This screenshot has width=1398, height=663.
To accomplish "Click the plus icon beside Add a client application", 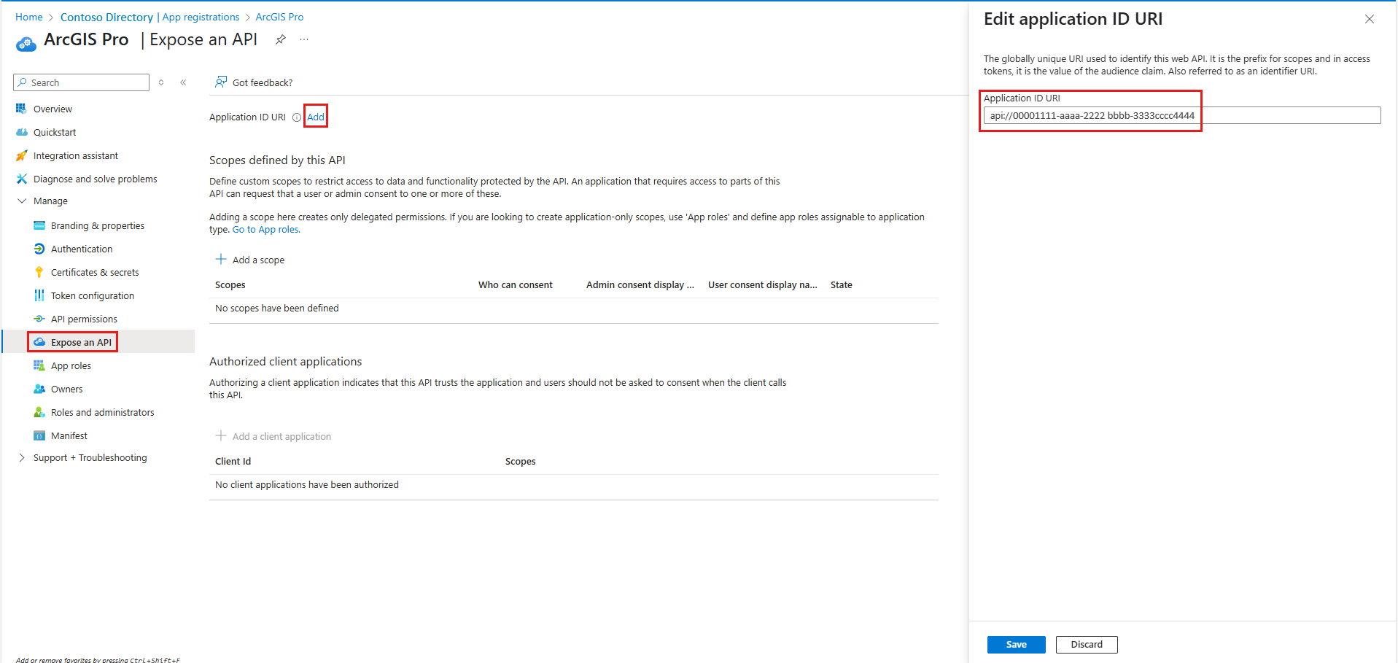I will point(221,435).
